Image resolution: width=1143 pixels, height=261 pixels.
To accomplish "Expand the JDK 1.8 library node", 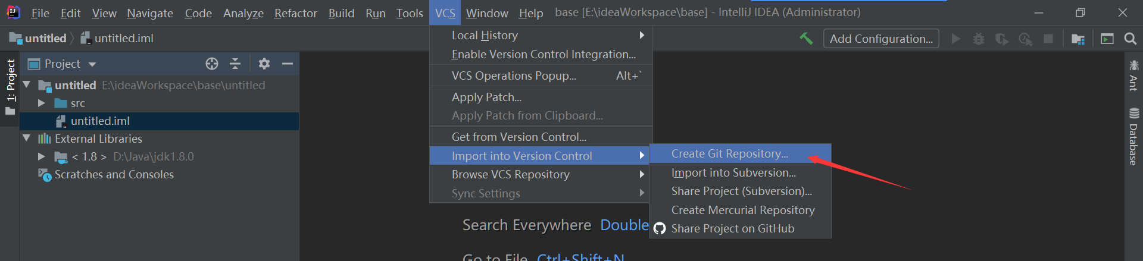I will (41, 156).
